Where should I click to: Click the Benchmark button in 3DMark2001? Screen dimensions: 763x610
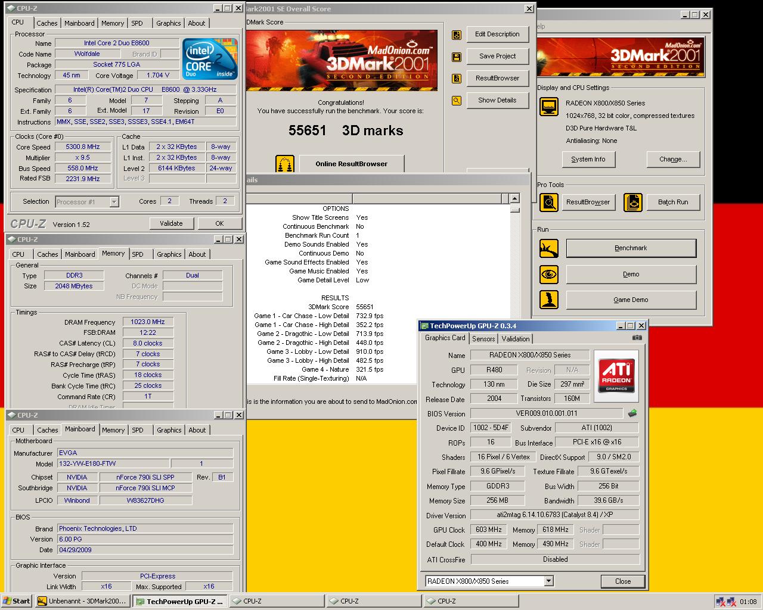tap(631, 248)
